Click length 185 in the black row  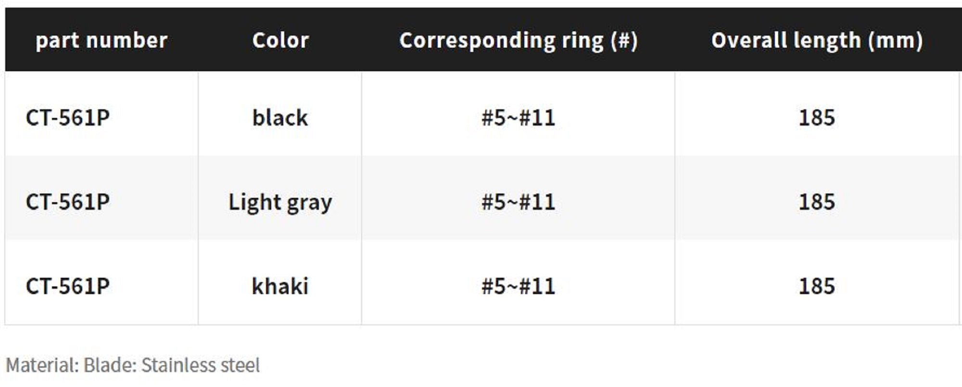tap(817, 118)
